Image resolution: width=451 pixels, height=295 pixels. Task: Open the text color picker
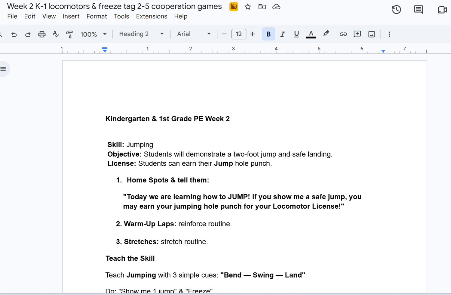point(311,34)
